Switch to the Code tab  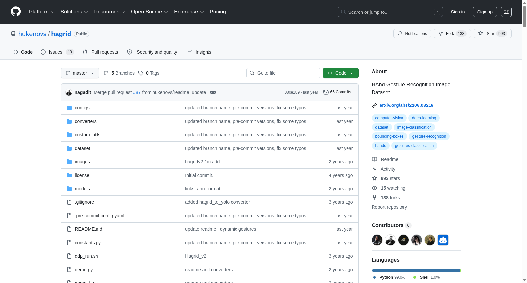23,52
